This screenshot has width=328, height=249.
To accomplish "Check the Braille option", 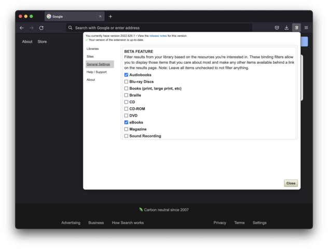I will (126, 95).
